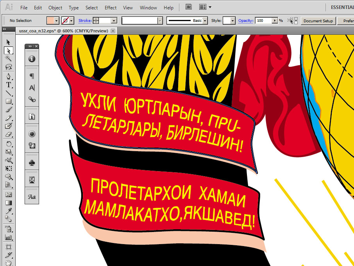Select the Line Segment tool
354x266 pixels.
tap(8, 93)
